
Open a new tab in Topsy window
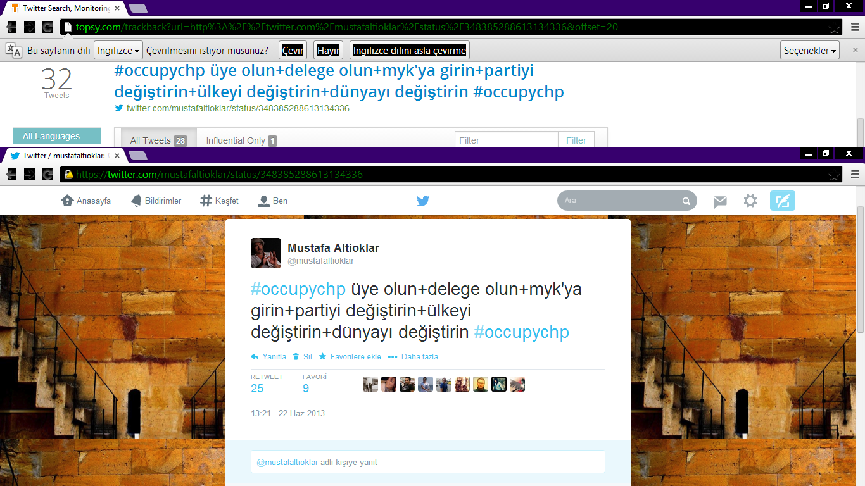[x=137, y=8]
